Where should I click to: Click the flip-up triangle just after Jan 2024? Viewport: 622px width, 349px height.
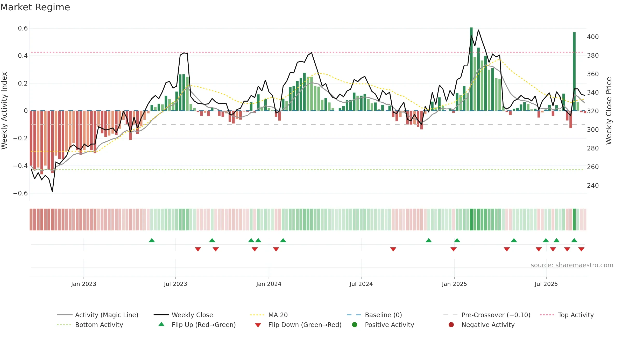(x=283, y=240)
